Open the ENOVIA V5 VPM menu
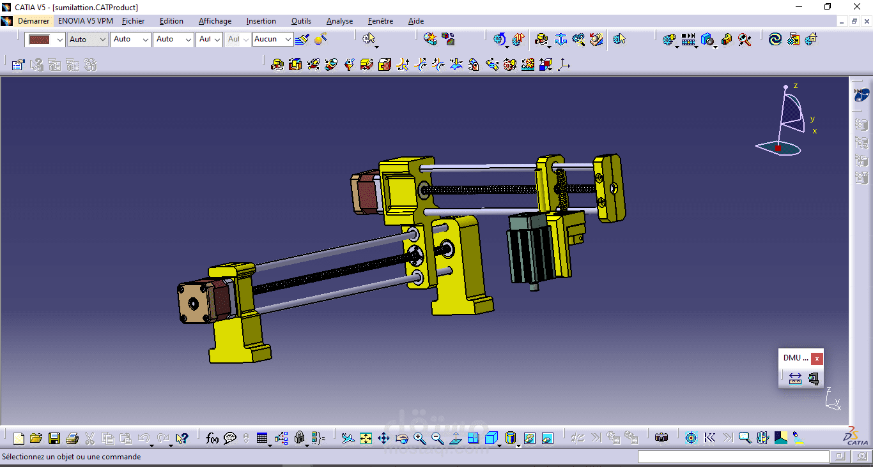This screenshot has width=873, height=467. pyautogui.click(x=86, y=21)
